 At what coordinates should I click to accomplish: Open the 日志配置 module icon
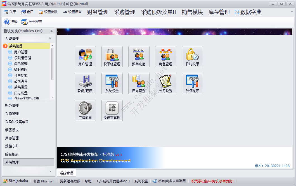pos(139,84)
